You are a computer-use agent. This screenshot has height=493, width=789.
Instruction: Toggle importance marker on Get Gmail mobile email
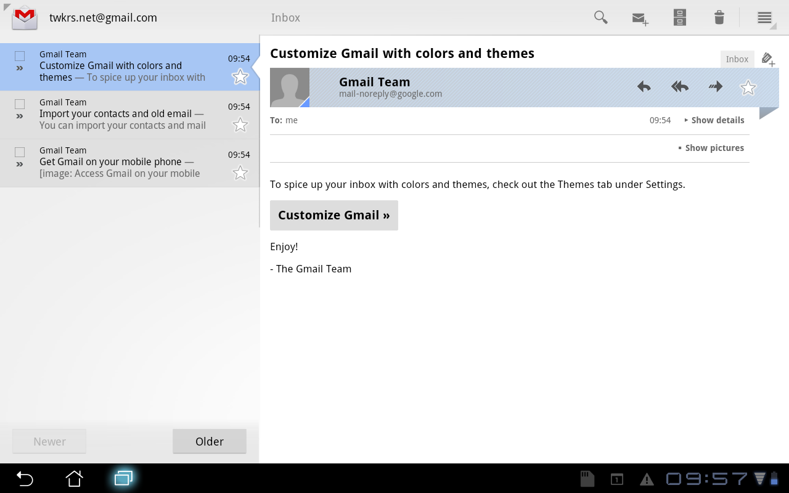click(x=20, y=164)
